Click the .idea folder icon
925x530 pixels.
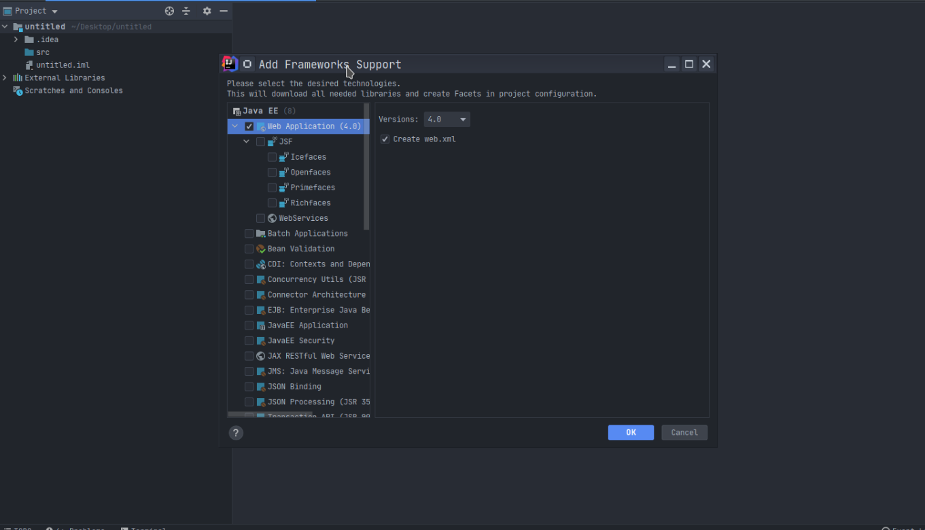(x=29, y=39)
